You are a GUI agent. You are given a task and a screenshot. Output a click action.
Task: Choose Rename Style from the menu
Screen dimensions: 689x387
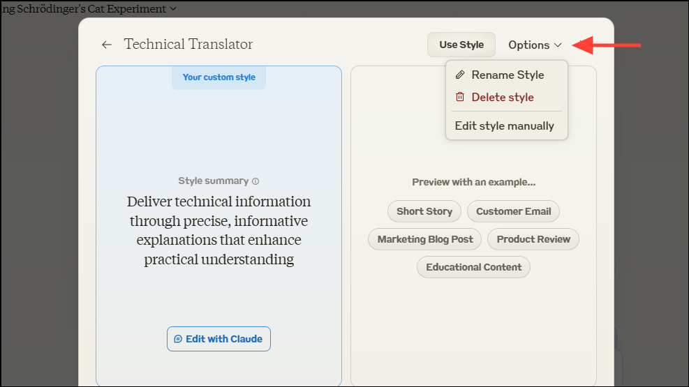click(508, 75)
